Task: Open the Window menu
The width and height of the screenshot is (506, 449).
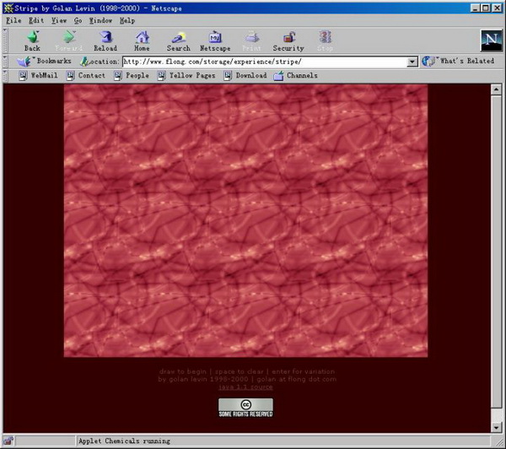Action: pyautogui.click(x=100, y=19)
